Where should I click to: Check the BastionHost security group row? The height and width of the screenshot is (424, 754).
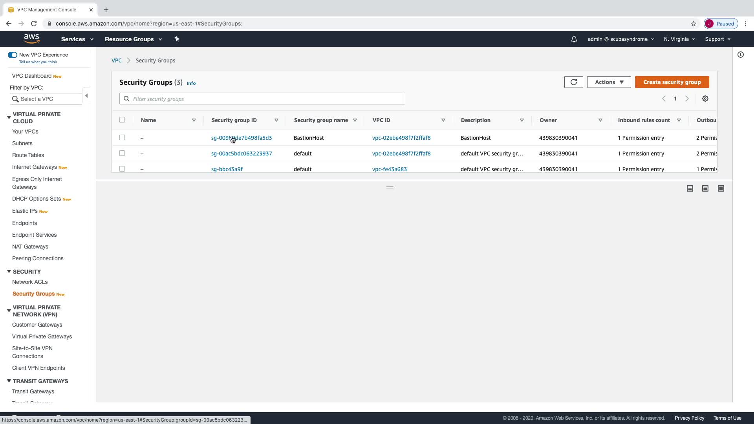(x=122, y=138)
